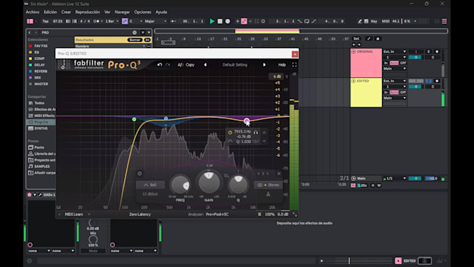
Task: Select the yellow EQ collection
Action: tap(36, 52)
